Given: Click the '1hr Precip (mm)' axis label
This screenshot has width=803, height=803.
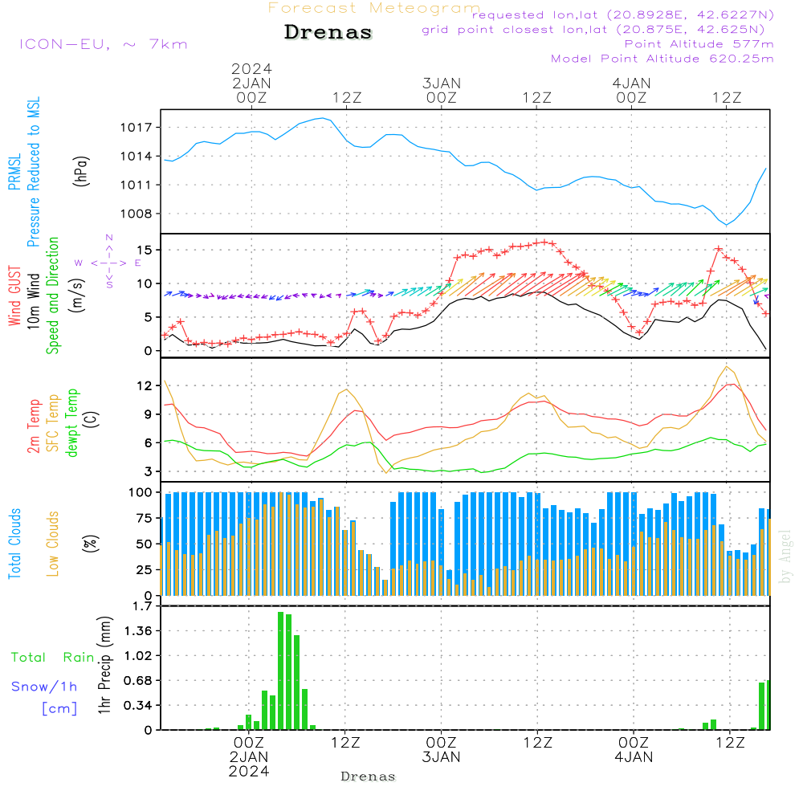Looking at the screenshot, I should point(104,665).
